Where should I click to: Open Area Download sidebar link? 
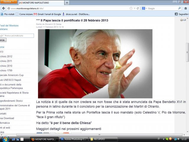[7, 118]
